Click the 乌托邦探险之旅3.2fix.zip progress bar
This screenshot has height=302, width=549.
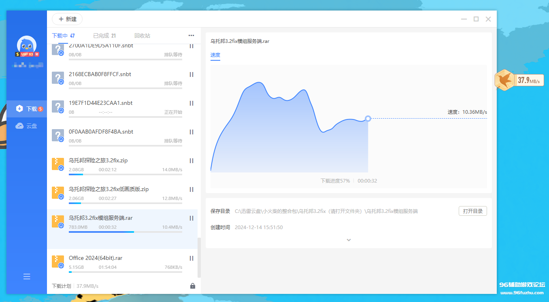(x=126, y=174)
